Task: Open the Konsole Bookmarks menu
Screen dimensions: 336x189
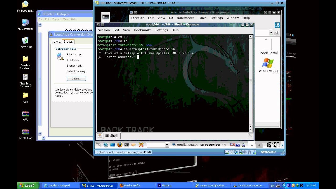Action: (x=143, y=30)
